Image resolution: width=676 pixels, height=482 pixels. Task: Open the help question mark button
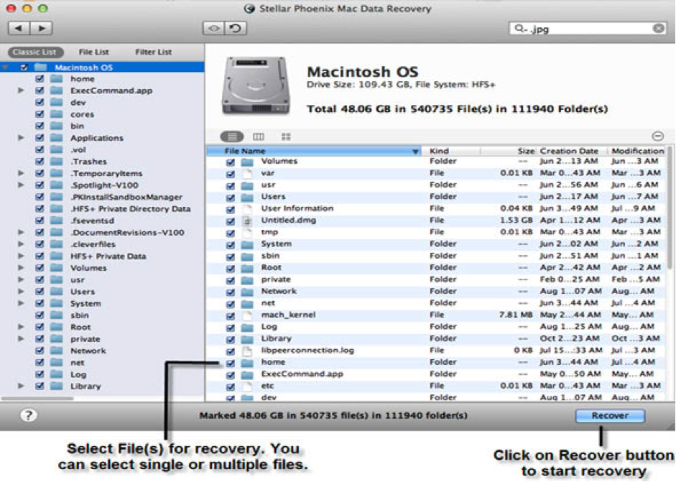pyautogui.click(x=29, y=415)
